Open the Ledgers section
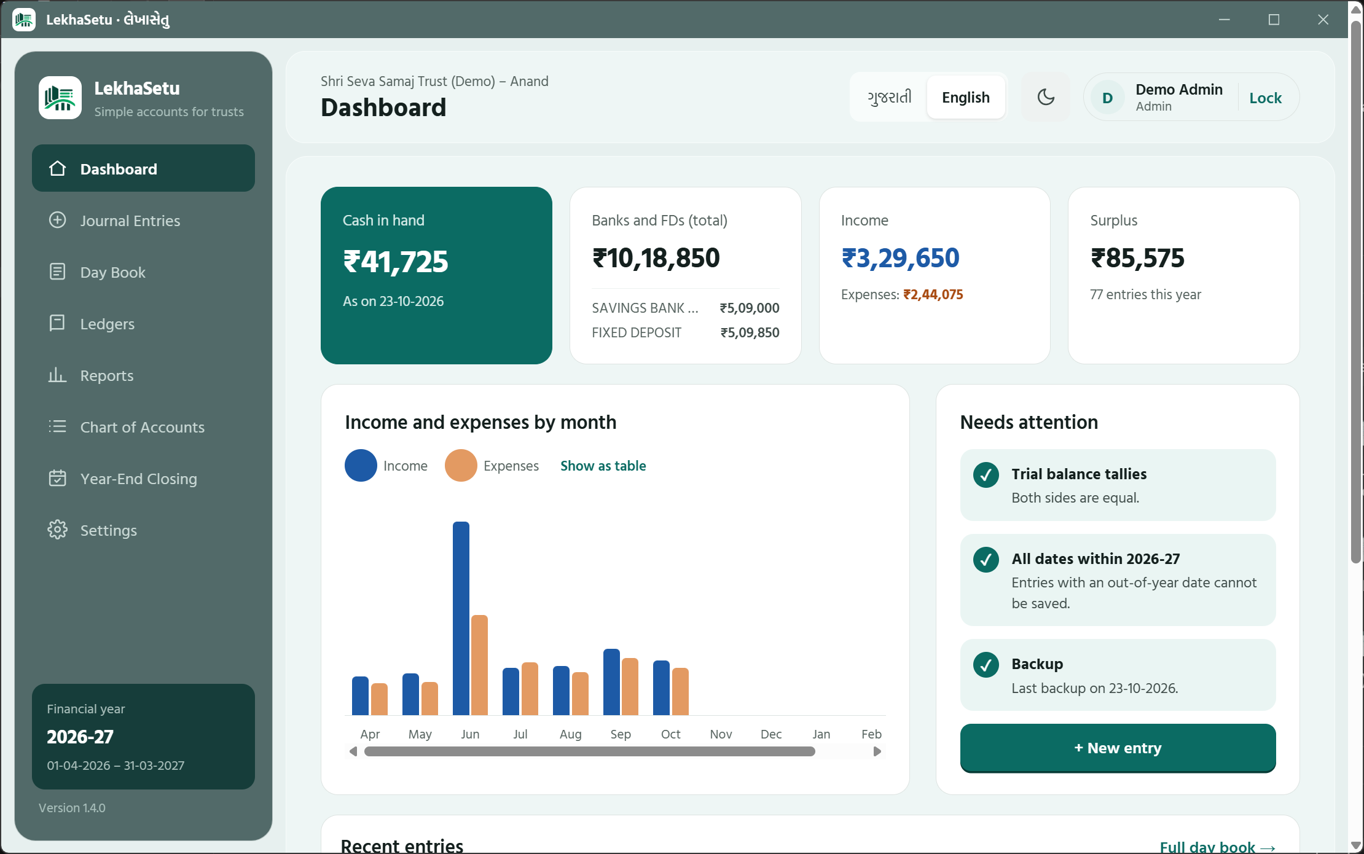Image resolution: width=1364 pixels, height=854 pixels. [143, 323]
